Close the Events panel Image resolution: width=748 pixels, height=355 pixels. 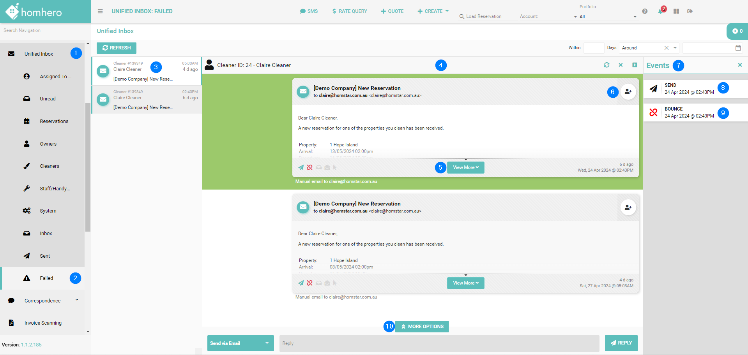739,65
